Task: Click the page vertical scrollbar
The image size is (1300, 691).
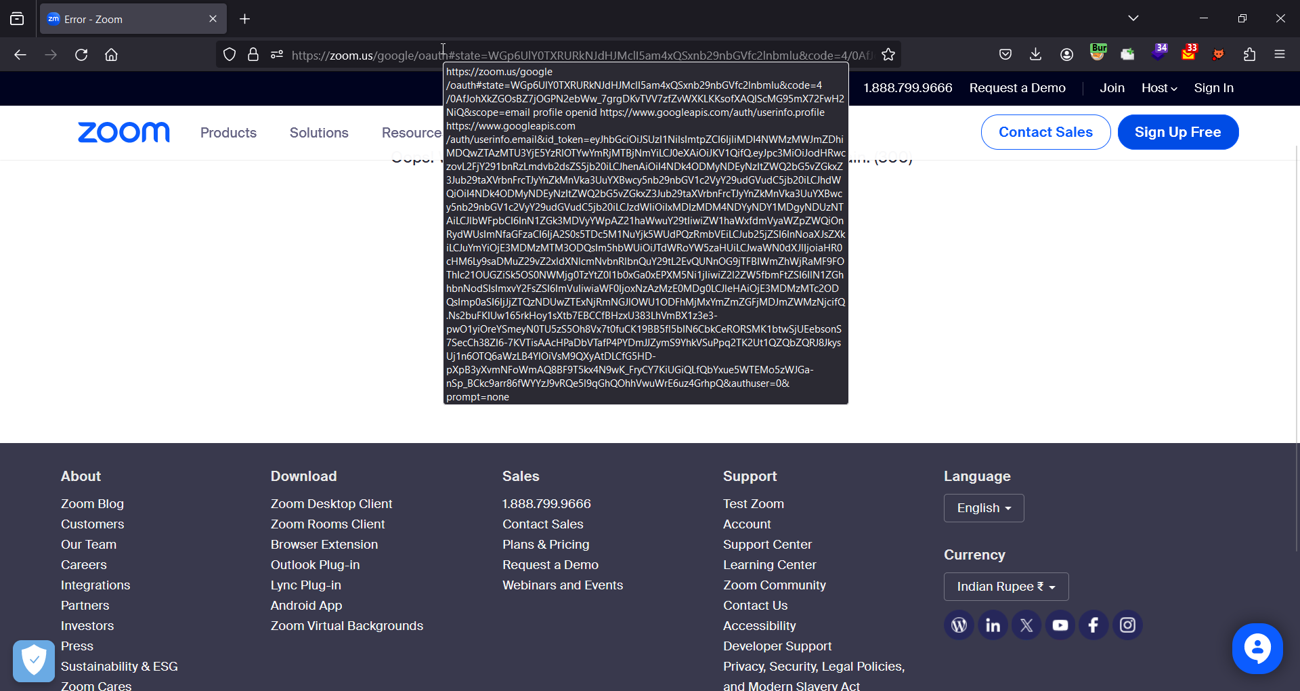Action: click(1296, 349)
